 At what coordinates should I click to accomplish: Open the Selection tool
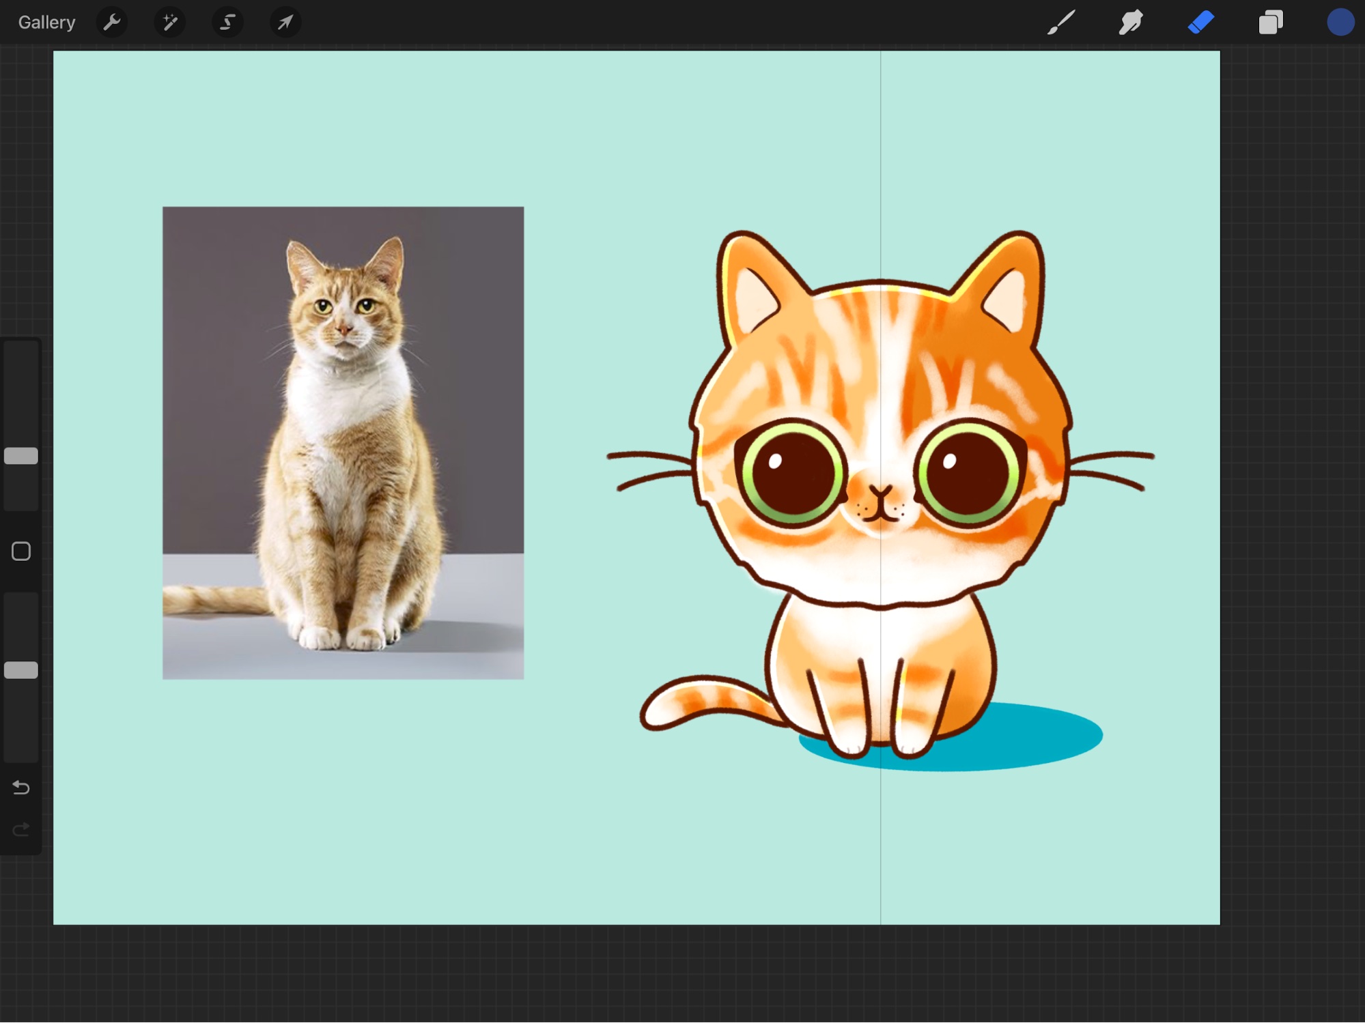pyautogui.click(x=227, y=23)
